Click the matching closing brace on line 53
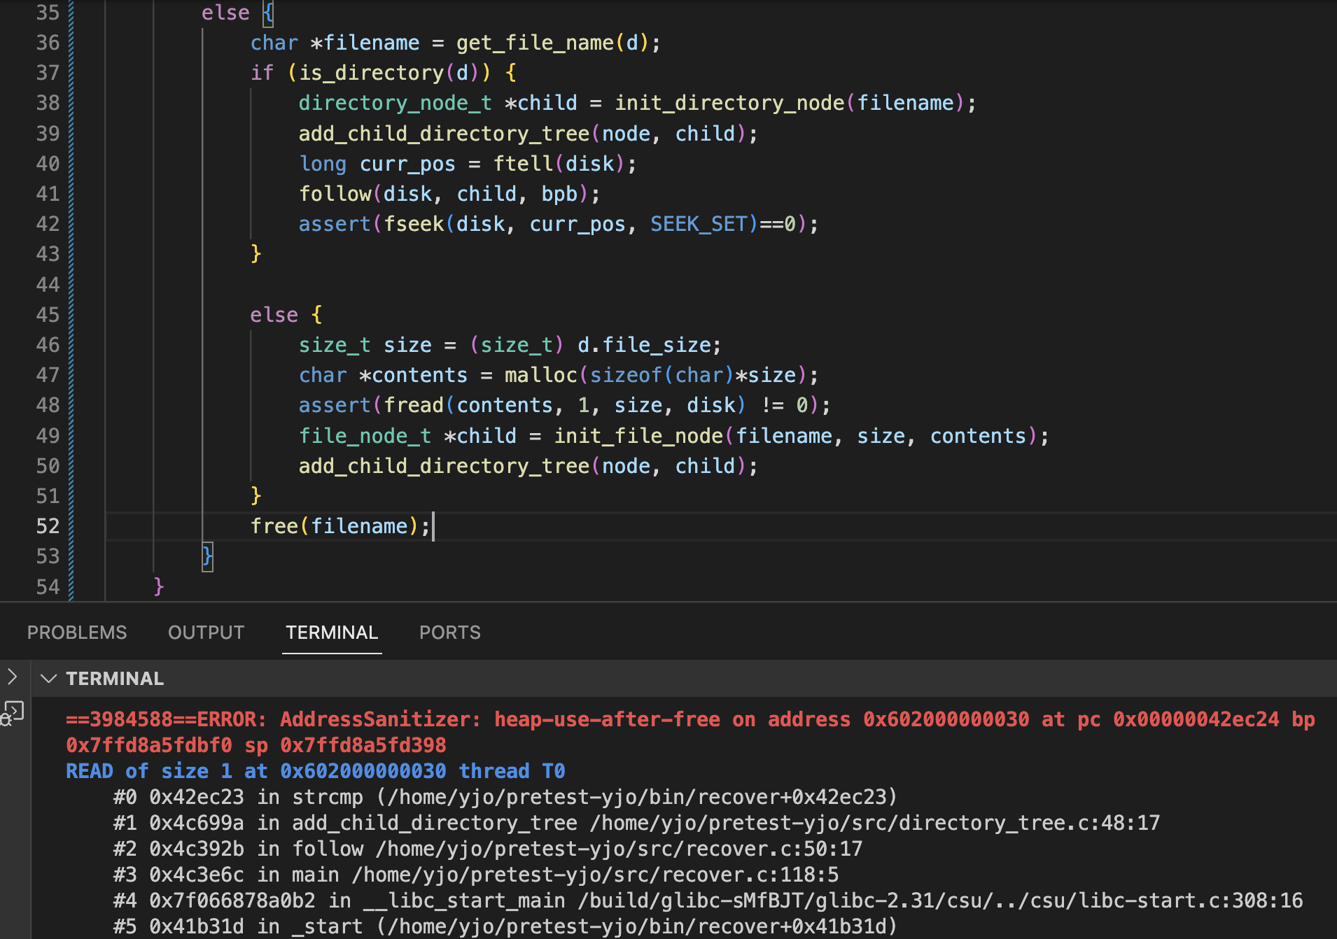The image size is (1337, 939). pos(207,556)
